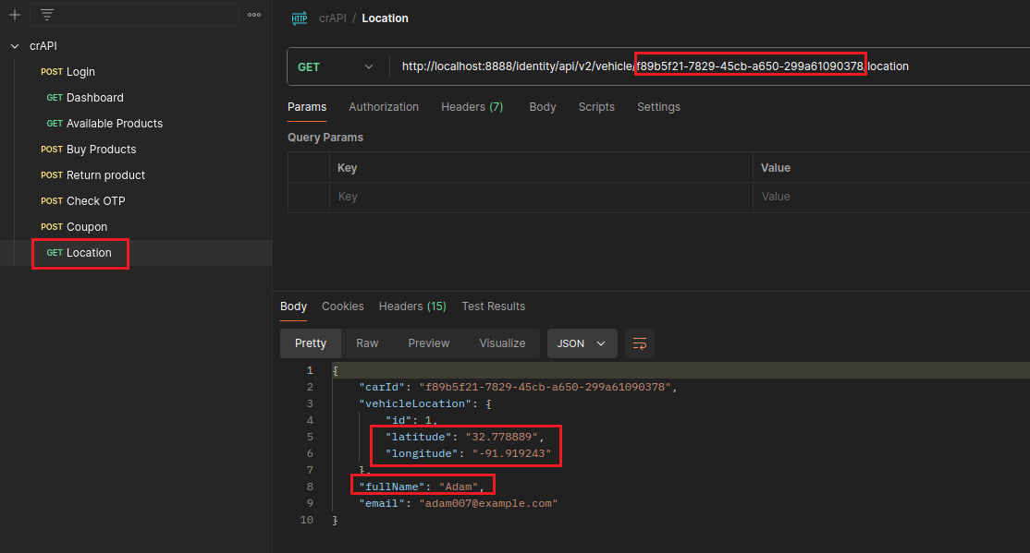Click the filter icon in sidebar search

tap(47, 15)
